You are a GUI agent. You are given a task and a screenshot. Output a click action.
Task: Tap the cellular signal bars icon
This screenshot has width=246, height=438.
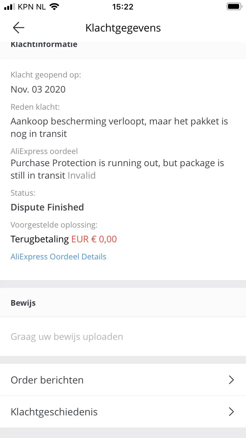pyautogui.click(x=10, y=7)
